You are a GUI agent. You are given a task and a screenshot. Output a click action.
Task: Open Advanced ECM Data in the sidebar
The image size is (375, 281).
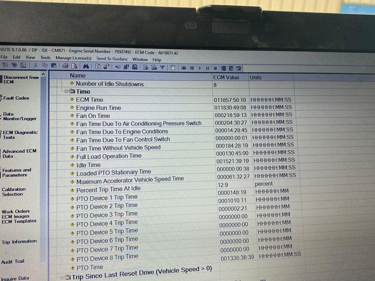19,154
